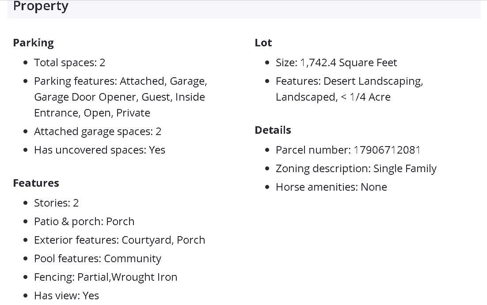Click Zoning description: Single Family

pyautogui.click(x=356, y=169)
